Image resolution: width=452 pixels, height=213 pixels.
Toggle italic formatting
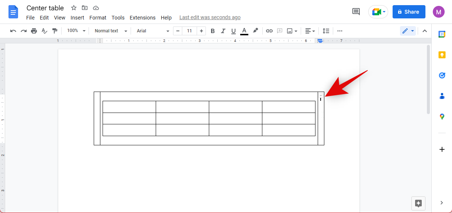click(x=223, y=31)
